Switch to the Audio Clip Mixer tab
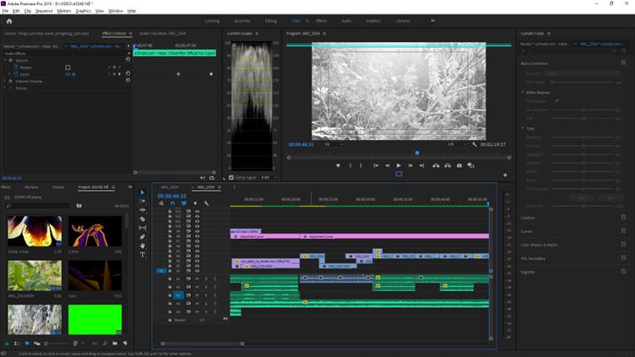The width and height of the screenshot is (635, 357). coord(162,34)
